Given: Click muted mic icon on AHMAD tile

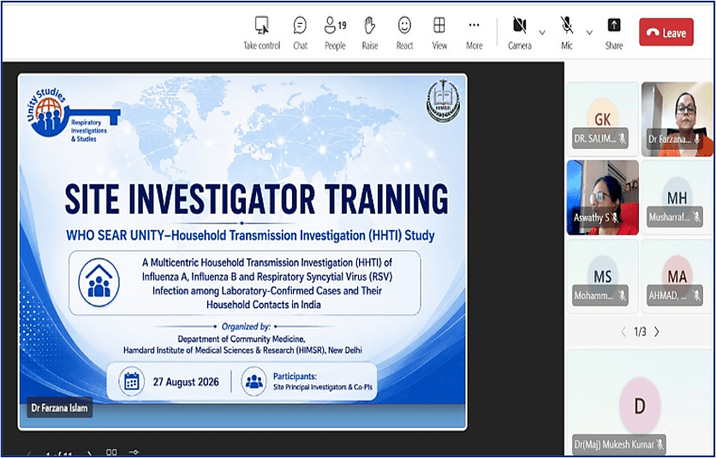Looking at the screenshot, I should (696, 295).
